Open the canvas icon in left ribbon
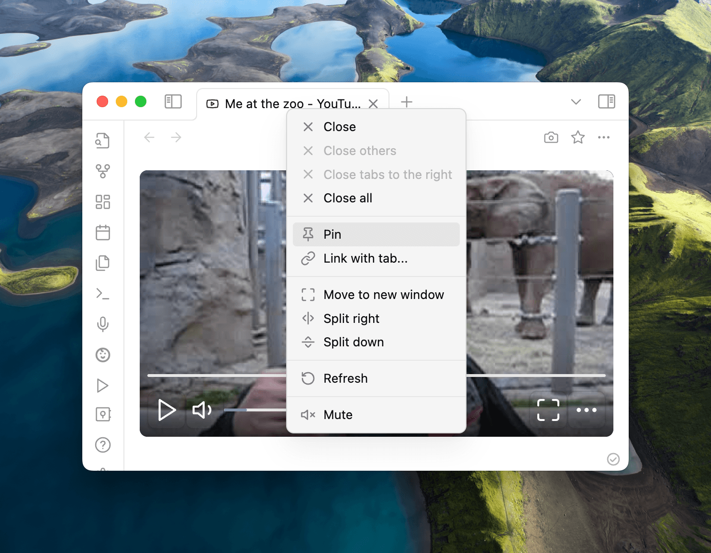Viewport: 711px width, 553px height. pyautogui.click(x=102, y=201)
